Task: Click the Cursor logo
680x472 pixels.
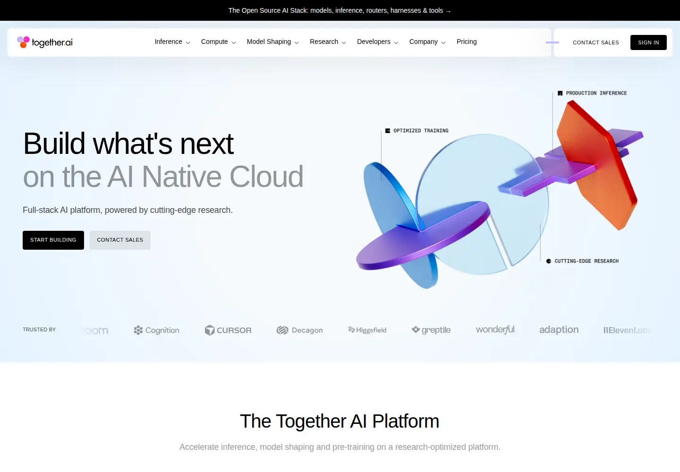Action: [228, 330]
